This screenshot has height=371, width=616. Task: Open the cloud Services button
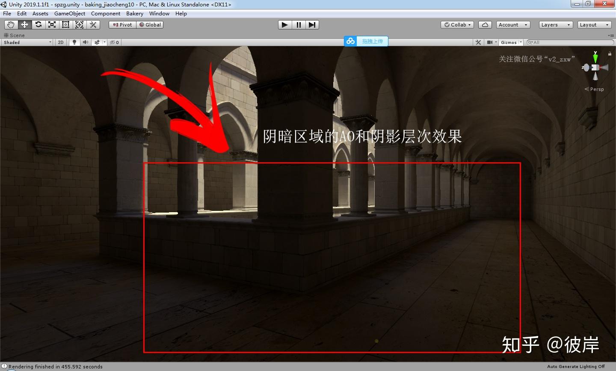click(485, 25)
